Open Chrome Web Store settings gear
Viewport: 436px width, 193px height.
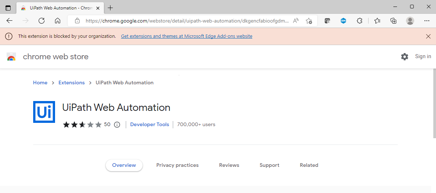click(x=405, y=57)
